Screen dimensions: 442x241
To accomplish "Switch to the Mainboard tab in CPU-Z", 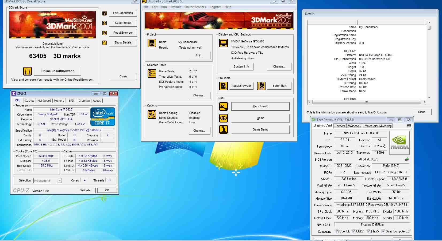I will [44, 101].
